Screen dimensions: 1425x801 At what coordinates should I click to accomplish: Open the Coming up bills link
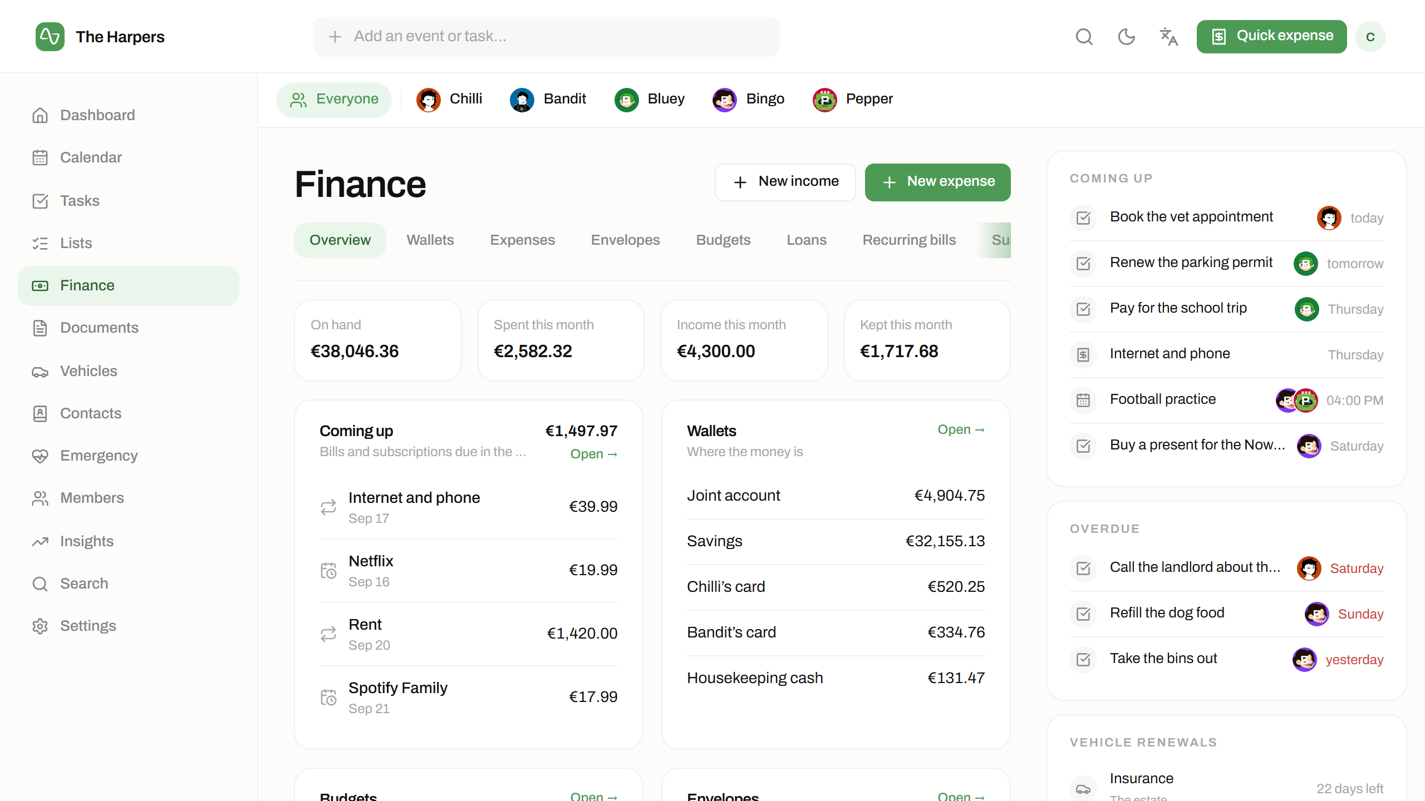(593, 454)
